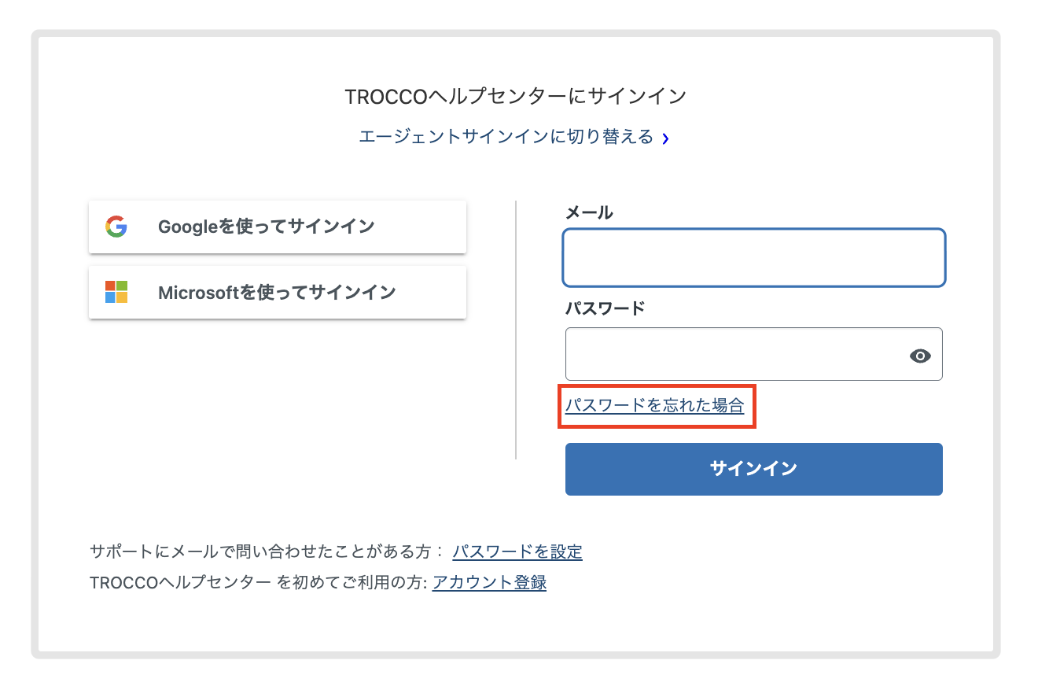Click パスワードを設定 link
Viewport: 1038px width, 686px height.
point(518,551)
